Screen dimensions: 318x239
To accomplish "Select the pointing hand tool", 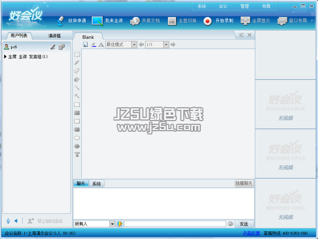I will click(77, 79).
